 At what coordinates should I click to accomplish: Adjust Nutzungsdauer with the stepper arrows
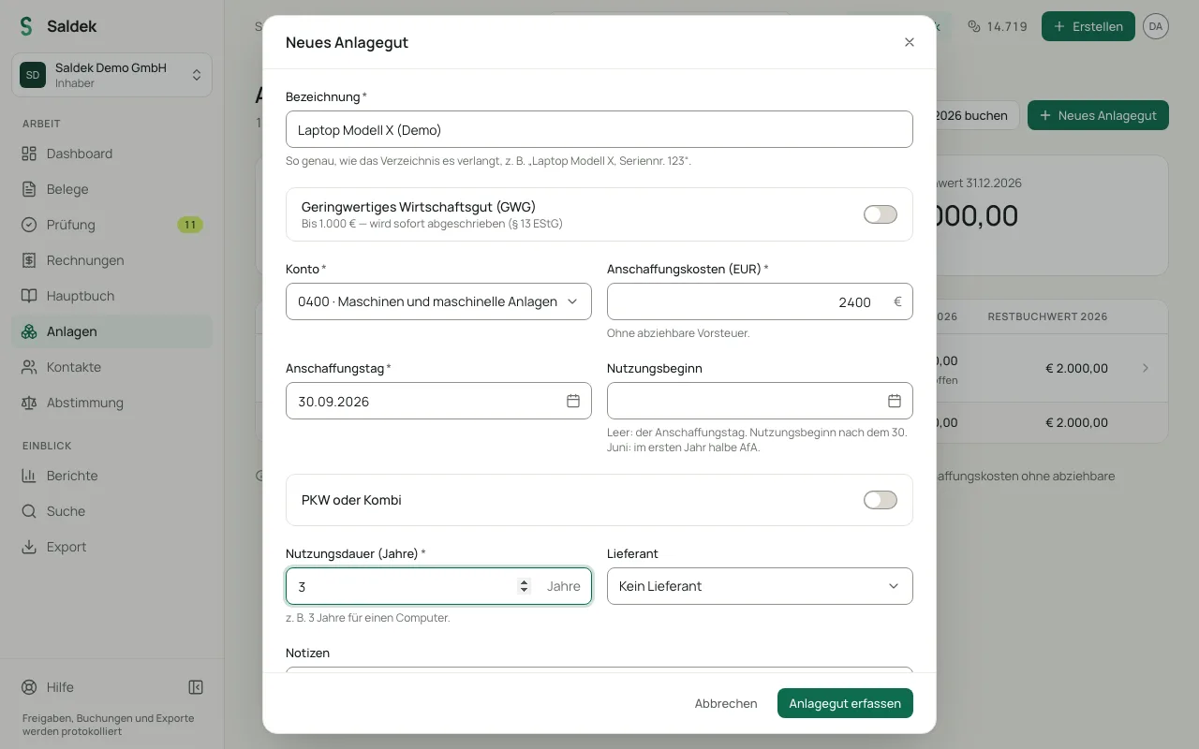524,586
